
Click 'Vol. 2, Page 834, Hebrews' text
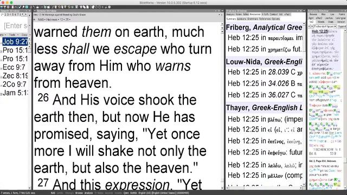[x=323, y=161]
